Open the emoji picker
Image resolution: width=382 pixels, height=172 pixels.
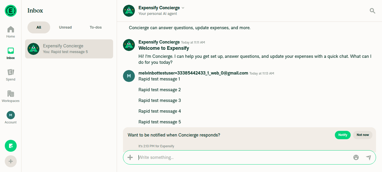pos(356,157)
